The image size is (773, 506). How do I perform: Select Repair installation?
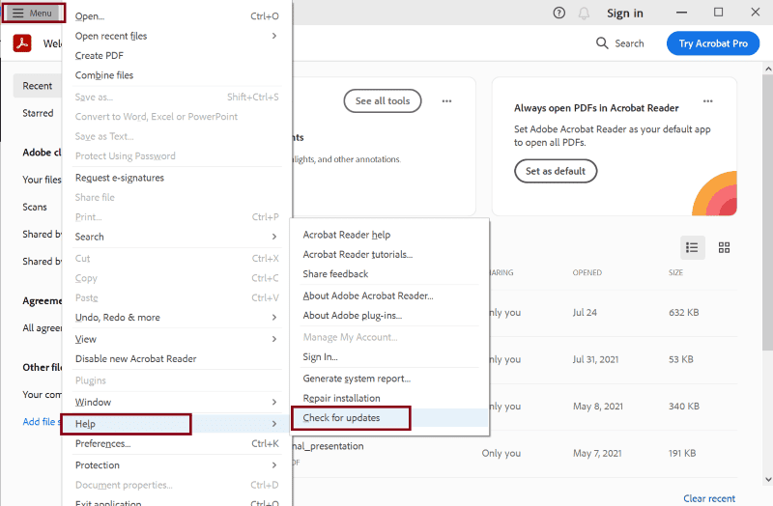point(390,399)
